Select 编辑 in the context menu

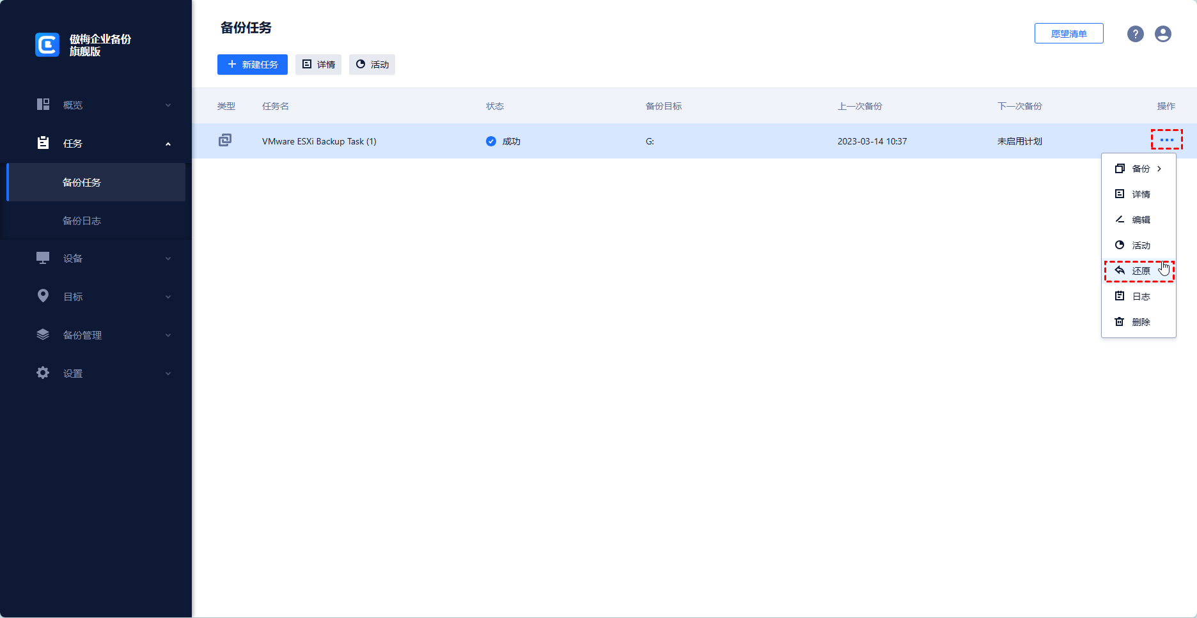click(1140, 220)
